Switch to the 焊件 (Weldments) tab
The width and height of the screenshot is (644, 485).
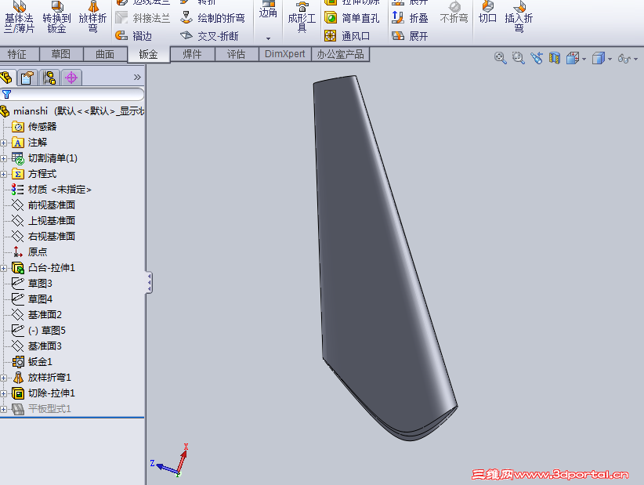pyautogui.click(x=192, y=54)
